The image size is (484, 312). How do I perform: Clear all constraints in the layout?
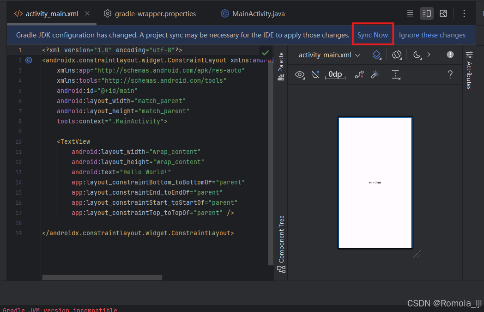(359, 74)
